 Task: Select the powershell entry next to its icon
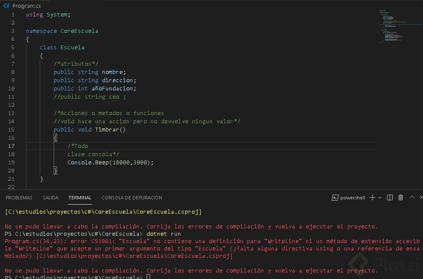(x=353, y=198)
